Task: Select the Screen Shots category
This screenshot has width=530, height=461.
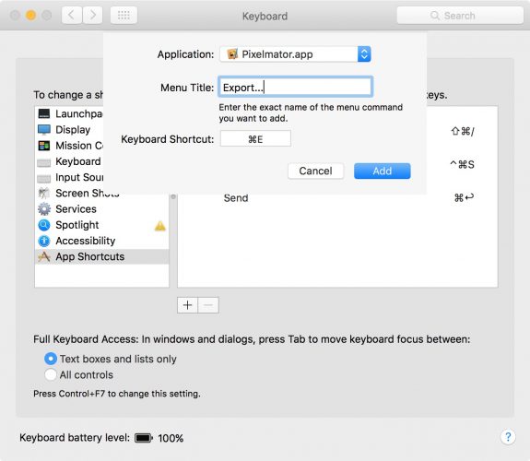Action: (101, 193)
